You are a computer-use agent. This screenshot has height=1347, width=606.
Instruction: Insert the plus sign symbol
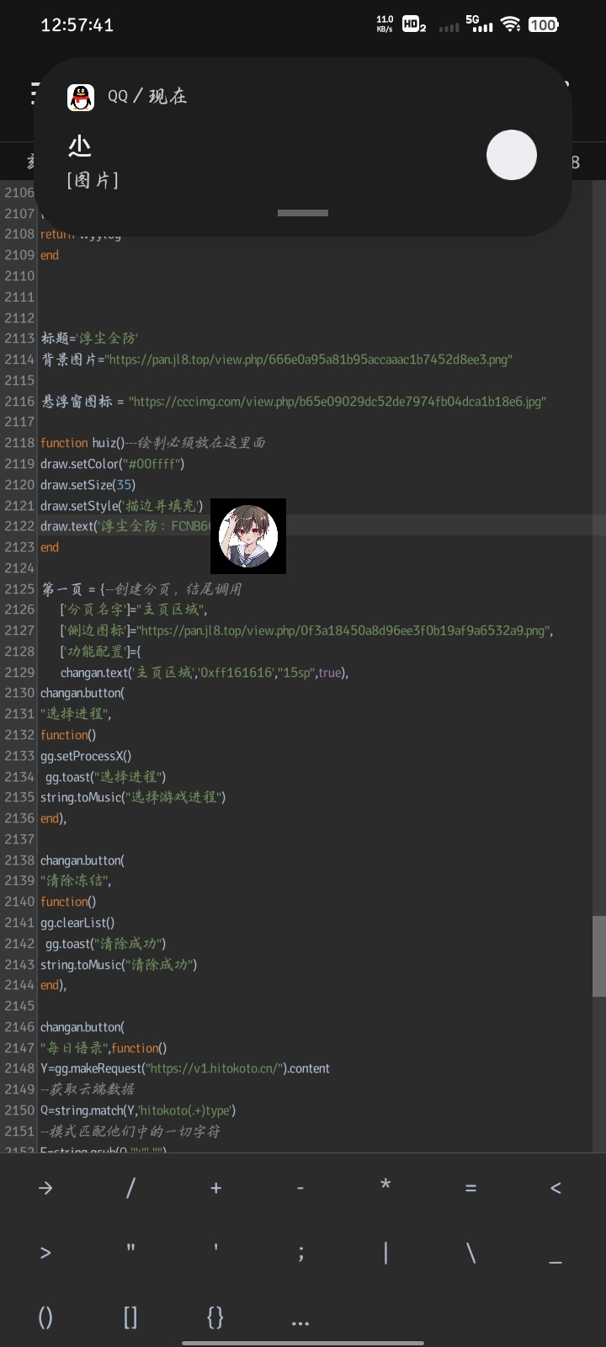[x=215, y=1188]
